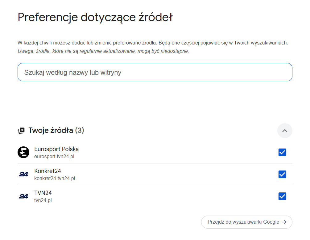Click the konkret24.tvn24.pl address text
This screenshot has height=240, width=310.
point(55,179)
